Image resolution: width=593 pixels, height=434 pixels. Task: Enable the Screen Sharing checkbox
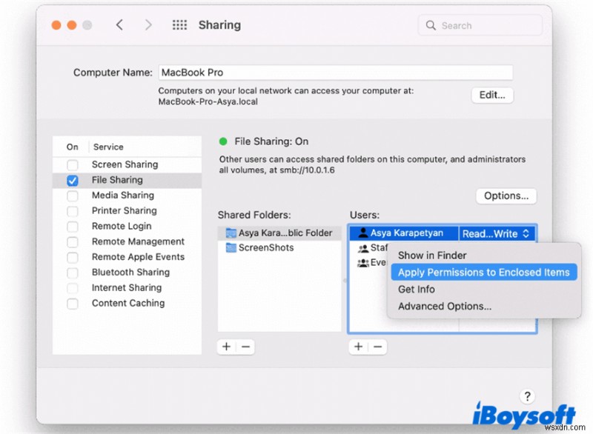[x=71, y=164]
